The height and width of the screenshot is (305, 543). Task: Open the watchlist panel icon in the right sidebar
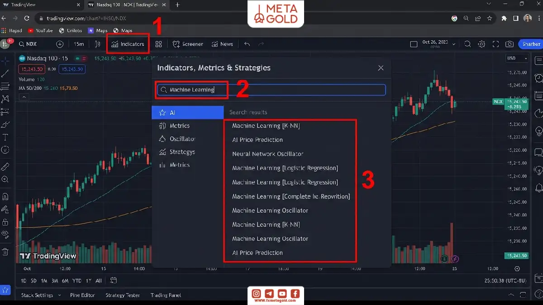tap(538, 61)
